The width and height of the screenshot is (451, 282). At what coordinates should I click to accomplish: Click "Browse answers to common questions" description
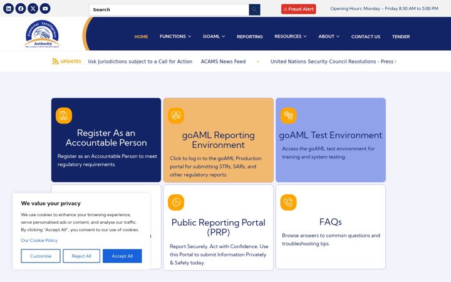(331, 239)
